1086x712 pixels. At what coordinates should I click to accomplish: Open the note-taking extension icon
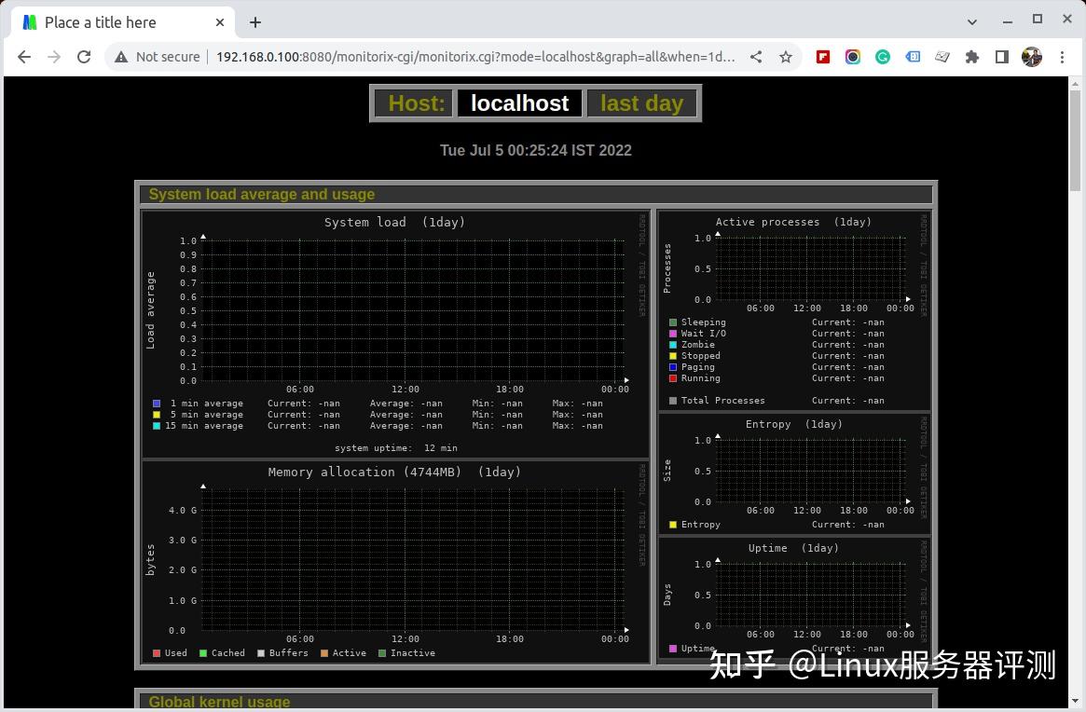click(942, 57)
